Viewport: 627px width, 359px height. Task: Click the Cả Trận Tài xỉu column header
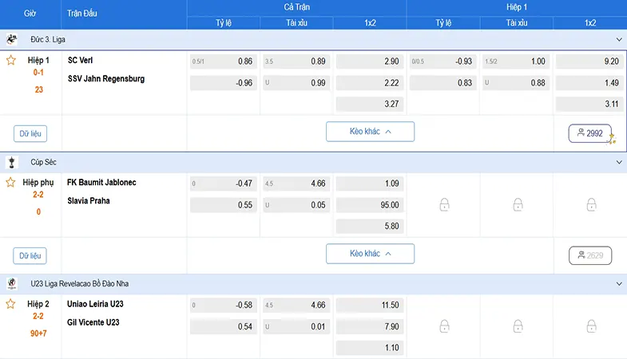(296, 23)
